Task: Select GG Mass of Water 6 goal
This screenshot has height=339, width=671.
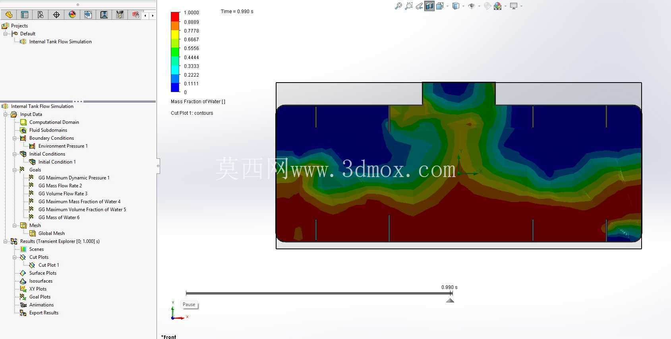Action: [59, 218]
